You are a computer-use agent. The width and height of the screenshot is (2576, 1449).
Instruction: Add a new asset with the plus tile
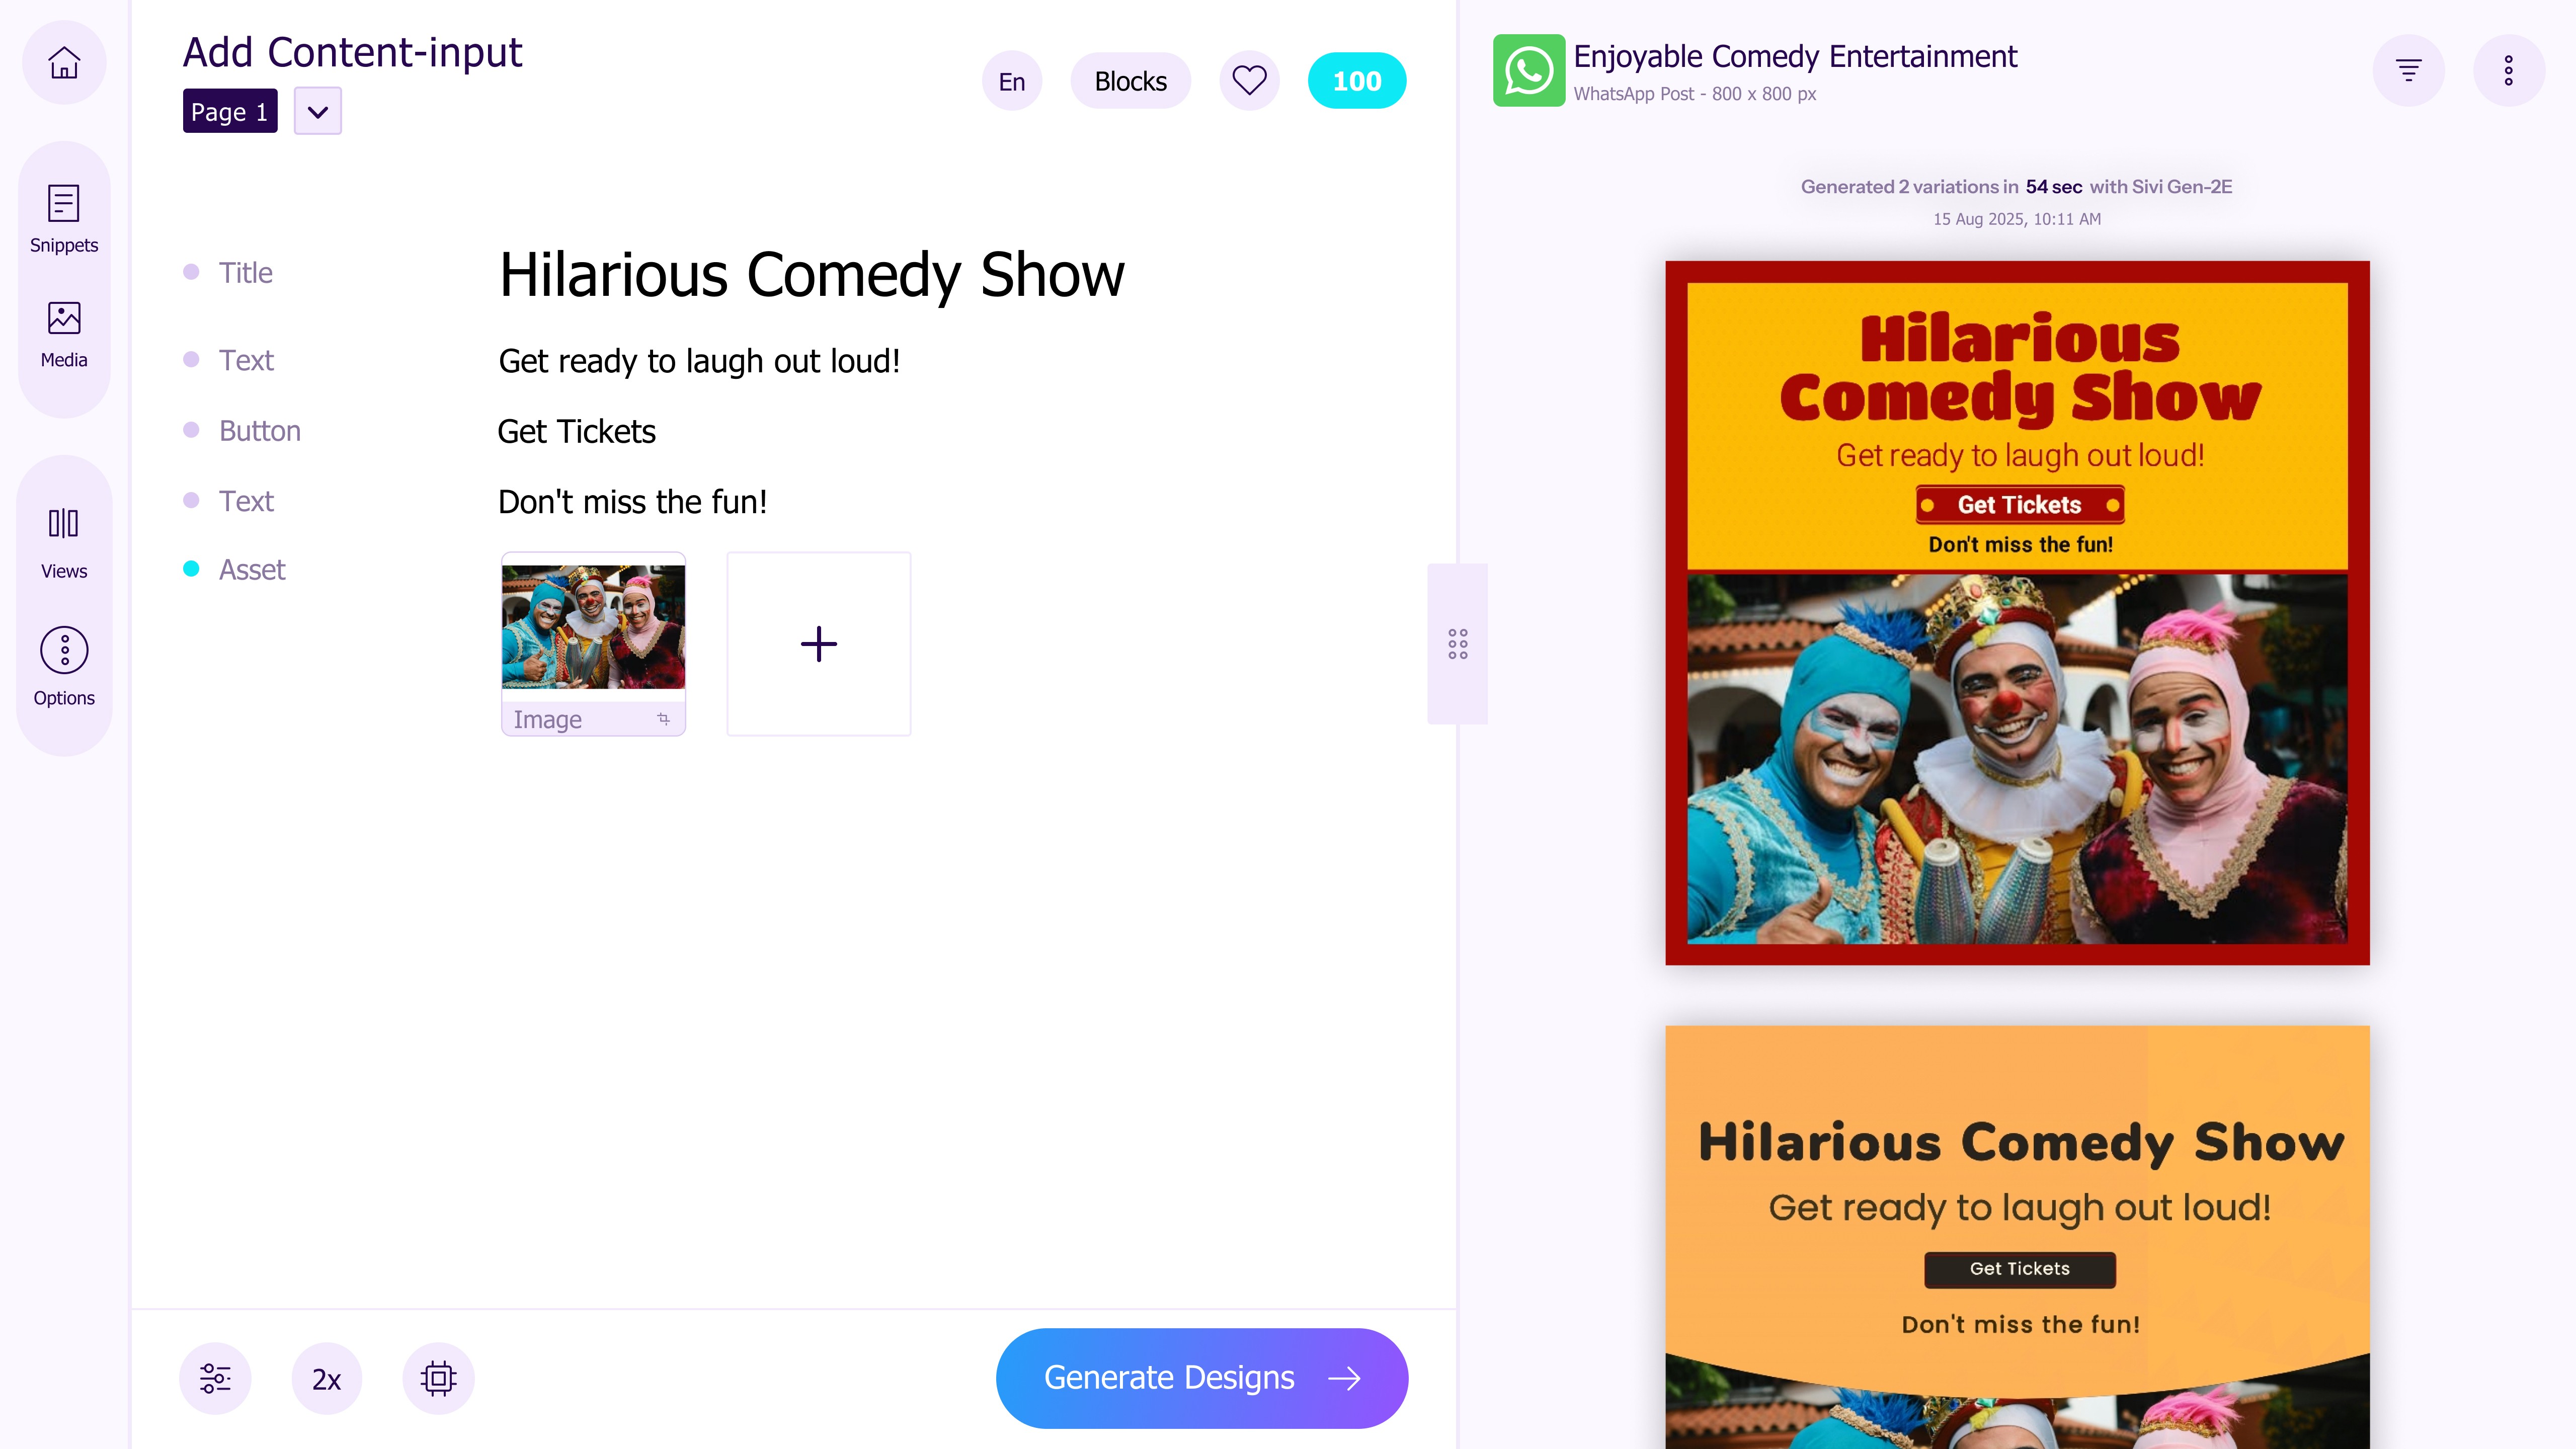click(x=818, y=643)
